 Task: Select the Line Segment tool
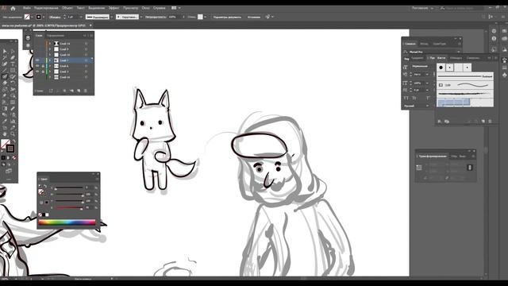pos(5,71)
